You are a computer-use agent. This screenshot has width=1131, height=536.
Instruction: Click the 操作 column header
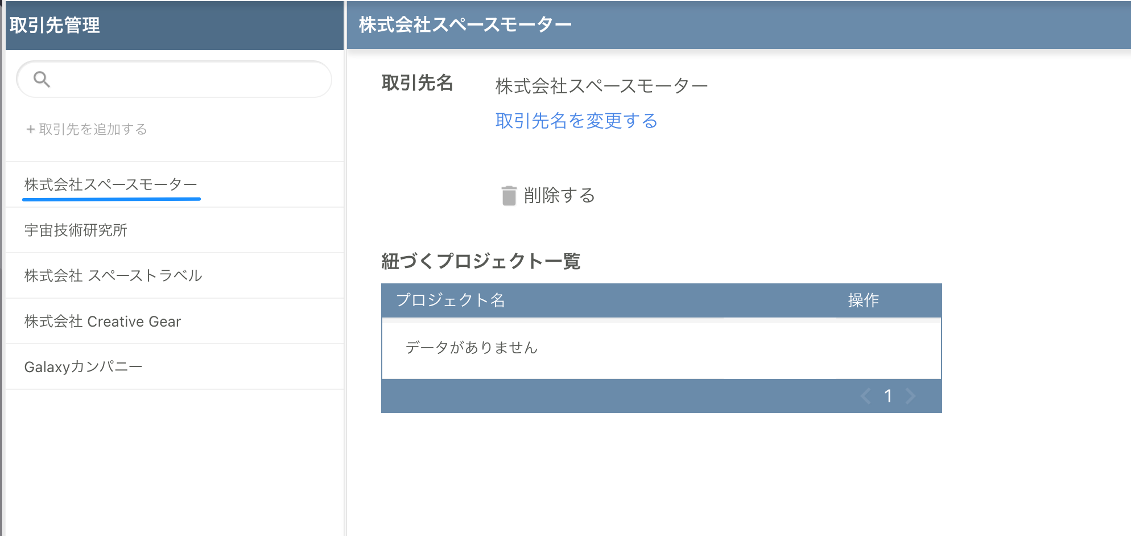[x=864, y=300]
